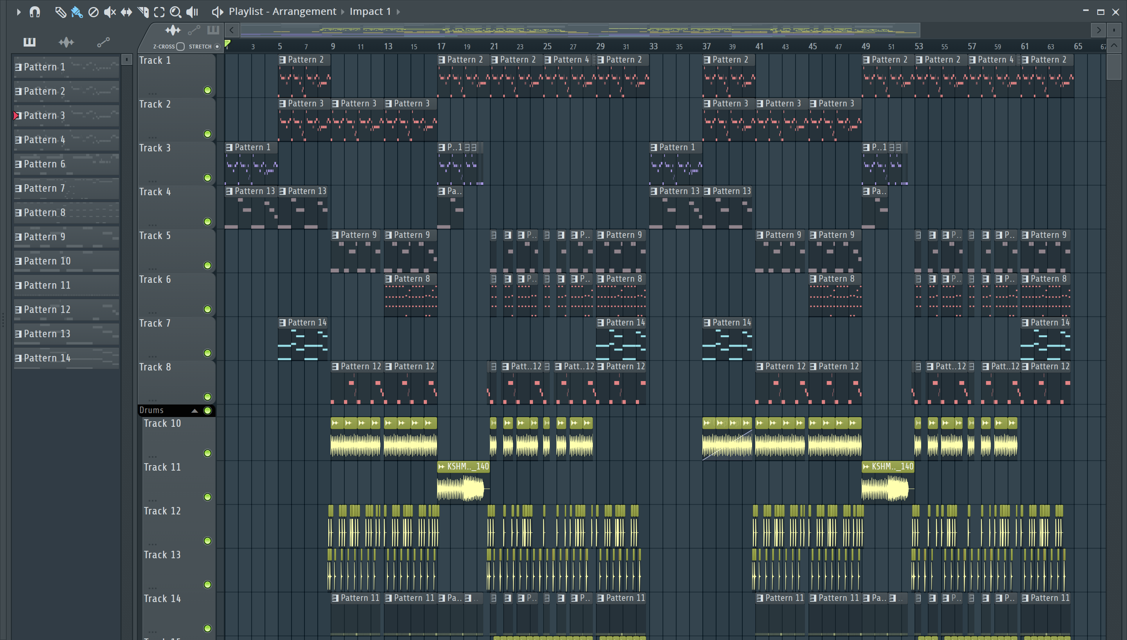Select Pattern 11 in the picker
The height and width of the screenshot is (640, 1127).
click(x=67, y=285)
